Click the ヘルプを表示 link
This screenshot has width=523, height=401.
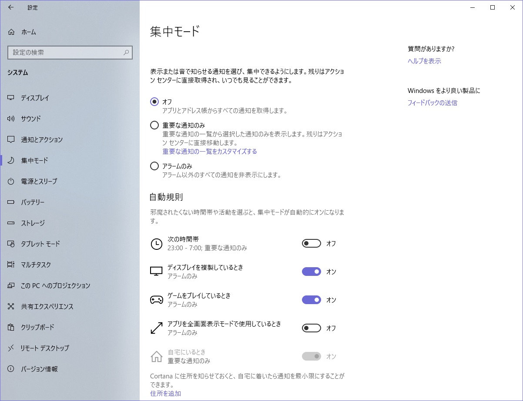(424, 61)
